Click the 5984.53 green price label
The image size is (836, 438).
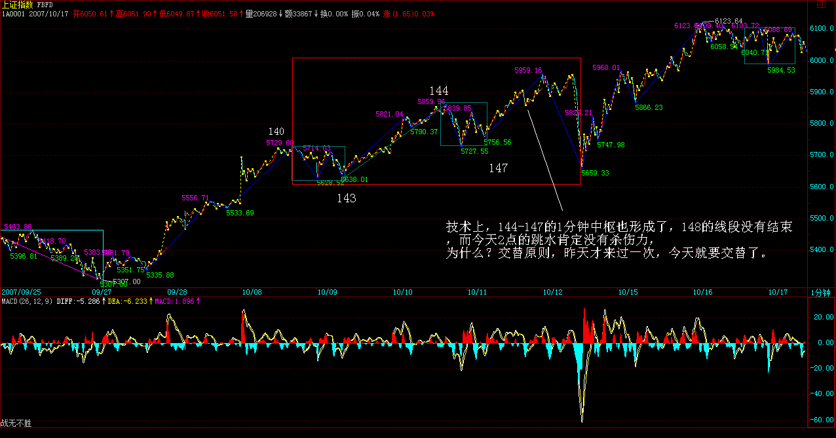pyautogui.click(x=781, y=71)
